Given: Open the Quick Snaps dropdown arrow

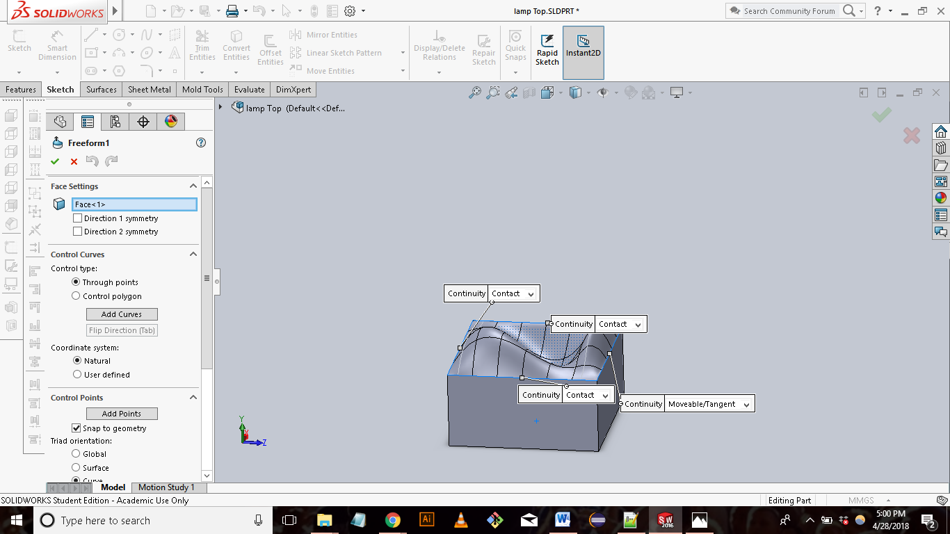Looking at the screenshot, I should coord(515,72).
